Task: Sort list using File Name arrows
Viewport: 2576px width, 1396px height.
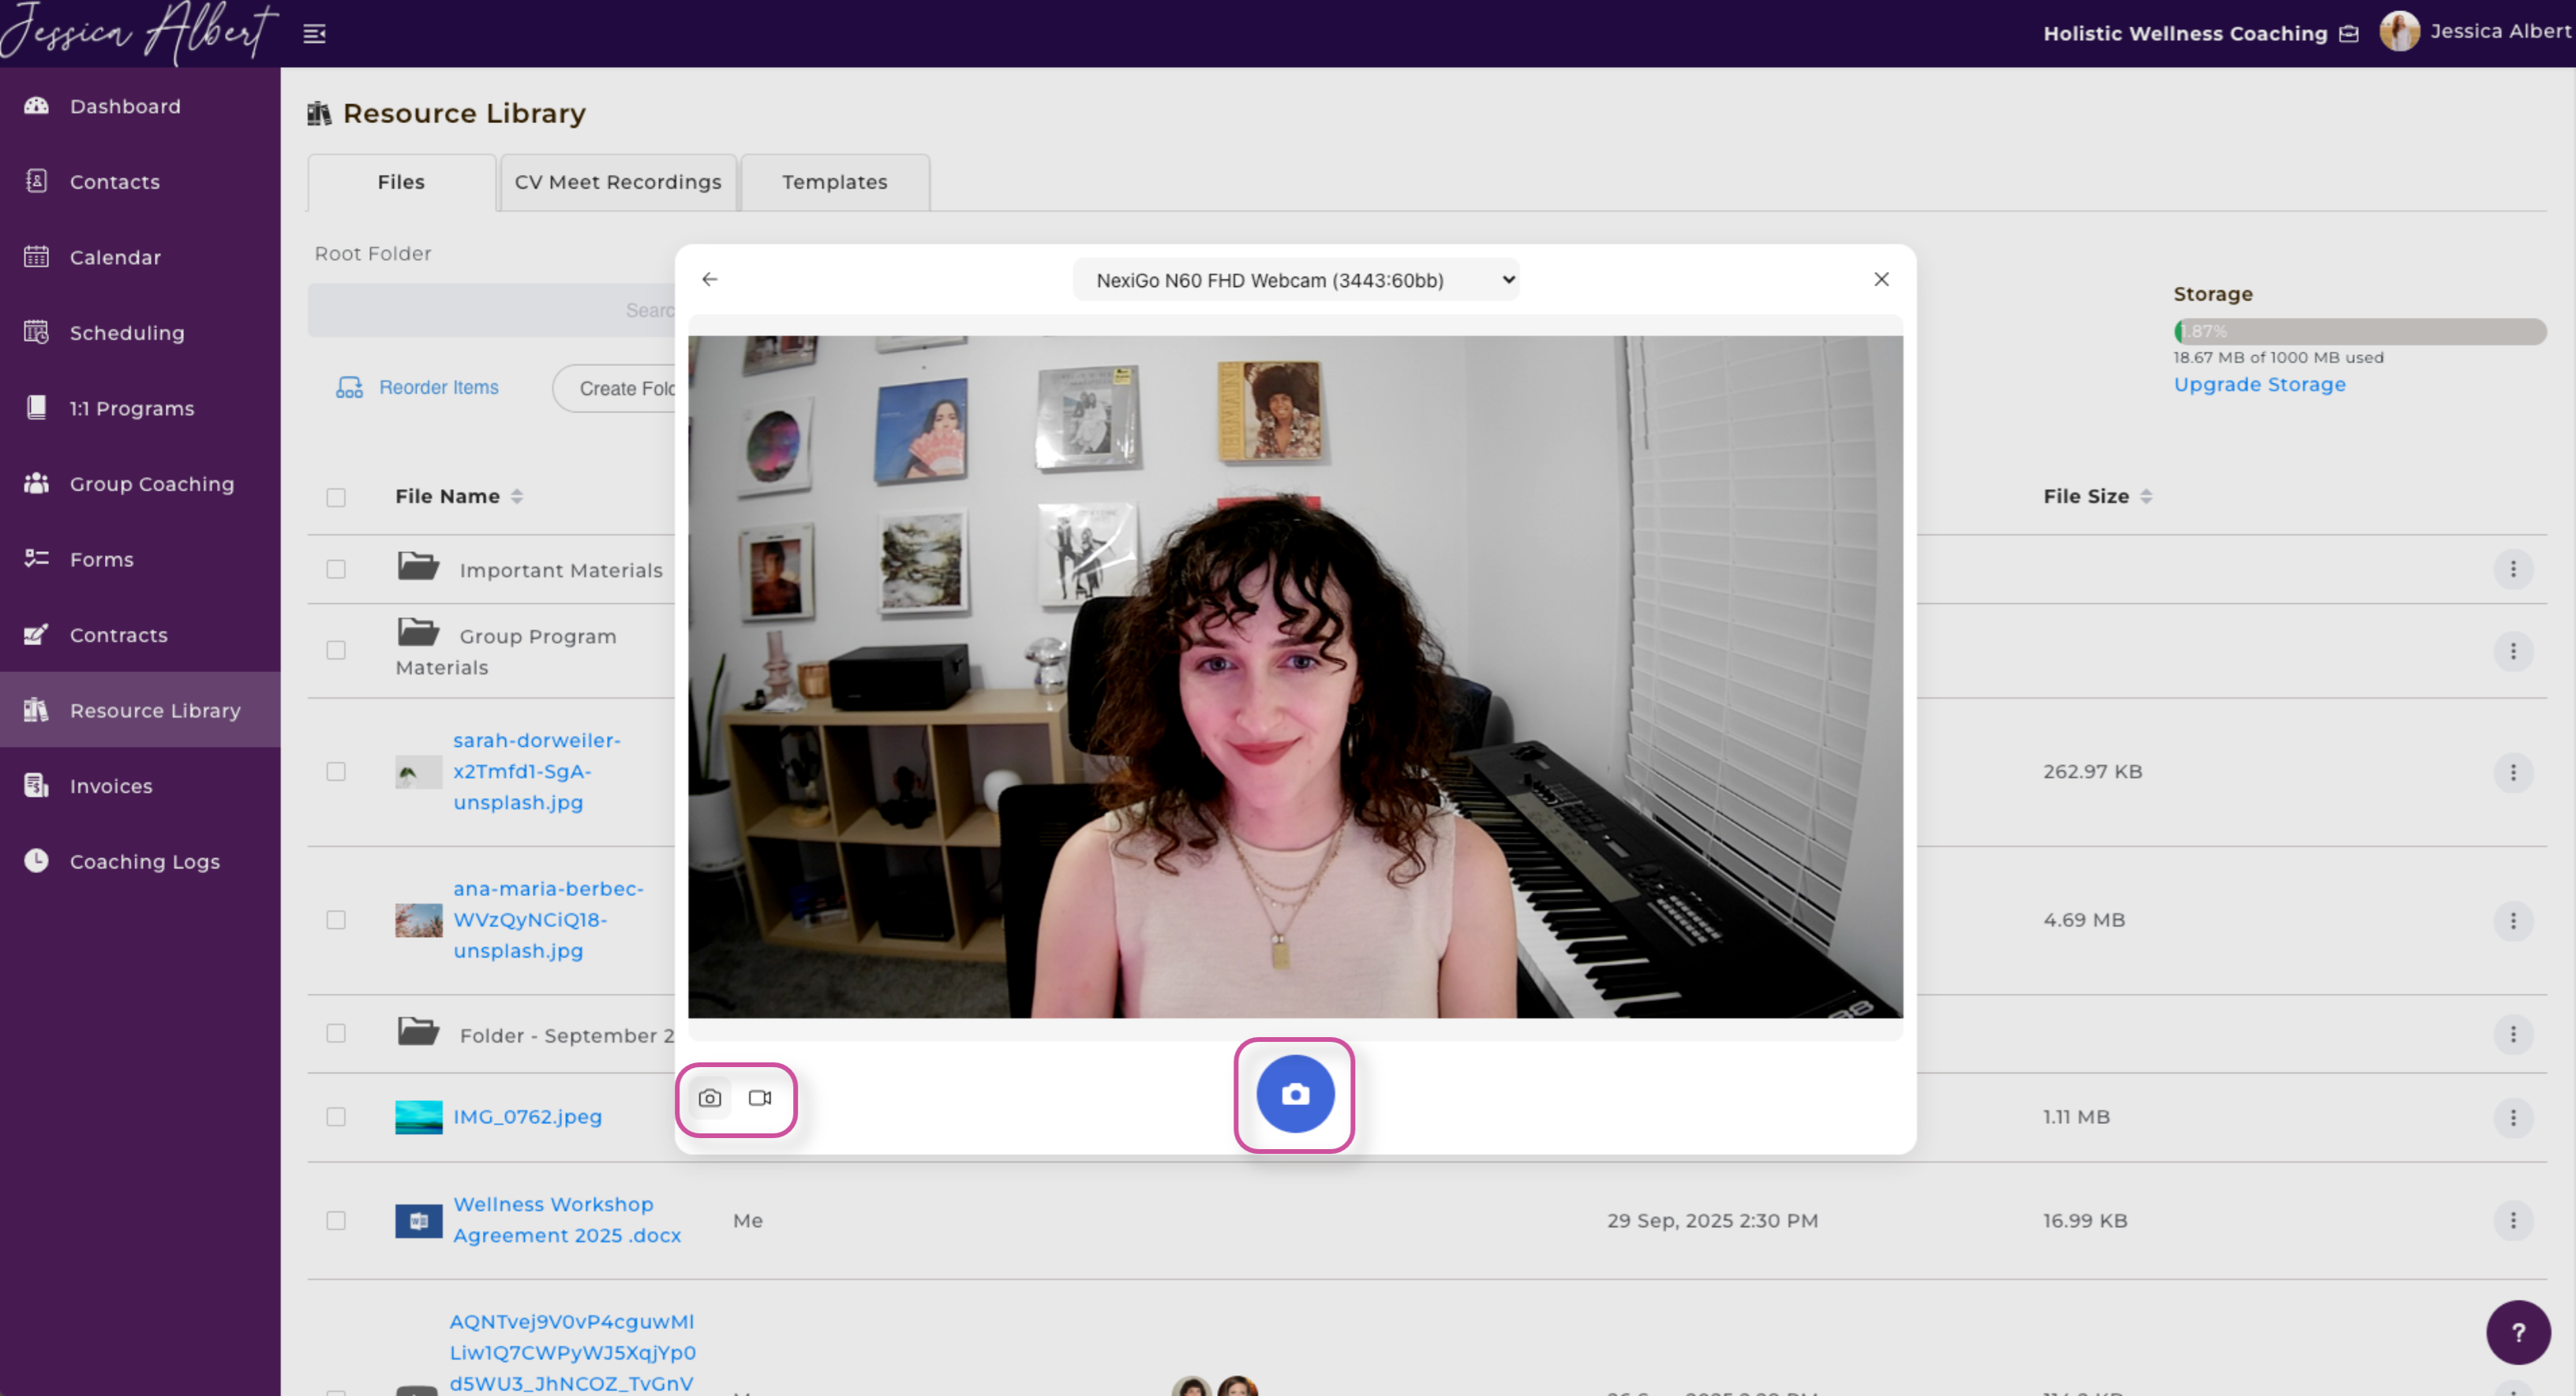Action: coord(517,497)
